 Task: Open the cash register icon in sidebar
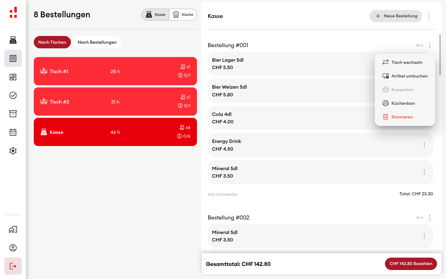(x=13, y=40)
